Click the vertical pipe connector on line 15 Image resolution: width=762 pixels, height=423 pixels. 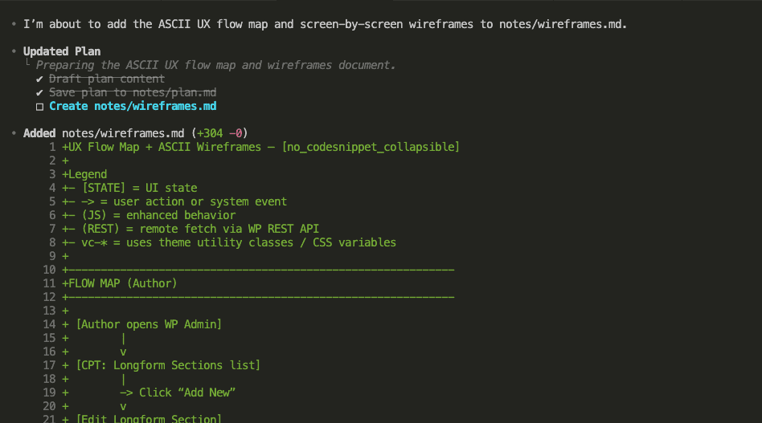coord(123,338)
